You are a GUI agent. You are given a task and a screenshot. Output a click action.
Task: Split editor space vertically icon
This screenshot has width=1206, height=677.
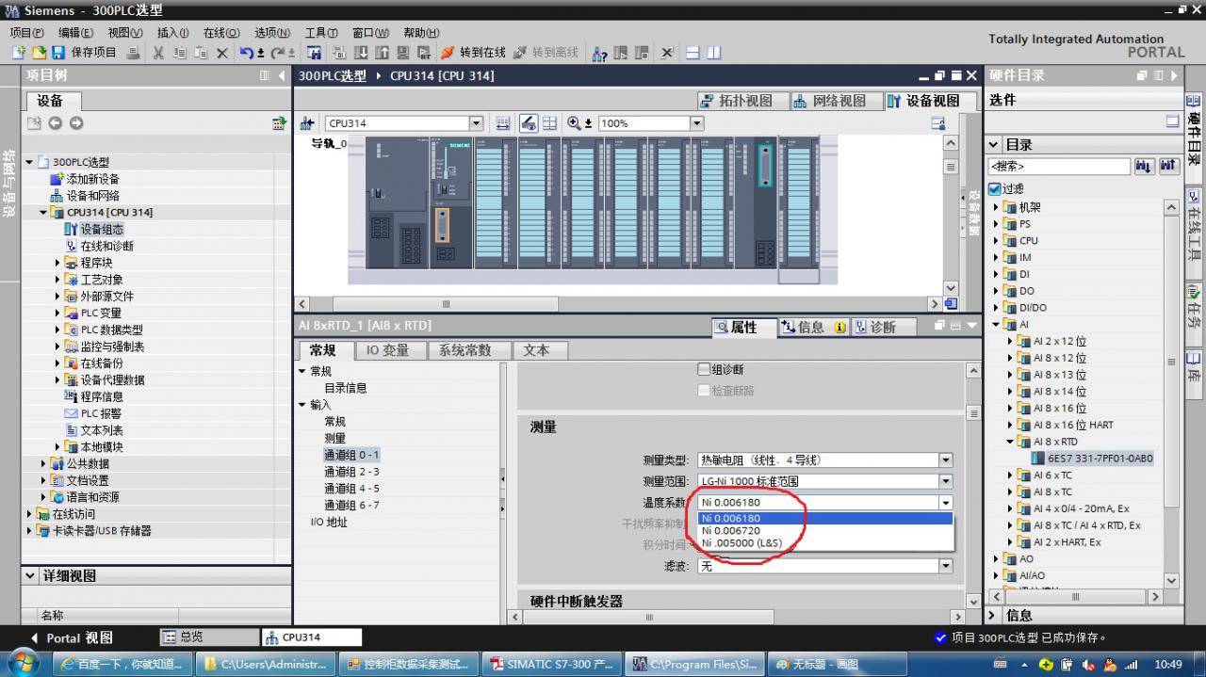[713, 53]
